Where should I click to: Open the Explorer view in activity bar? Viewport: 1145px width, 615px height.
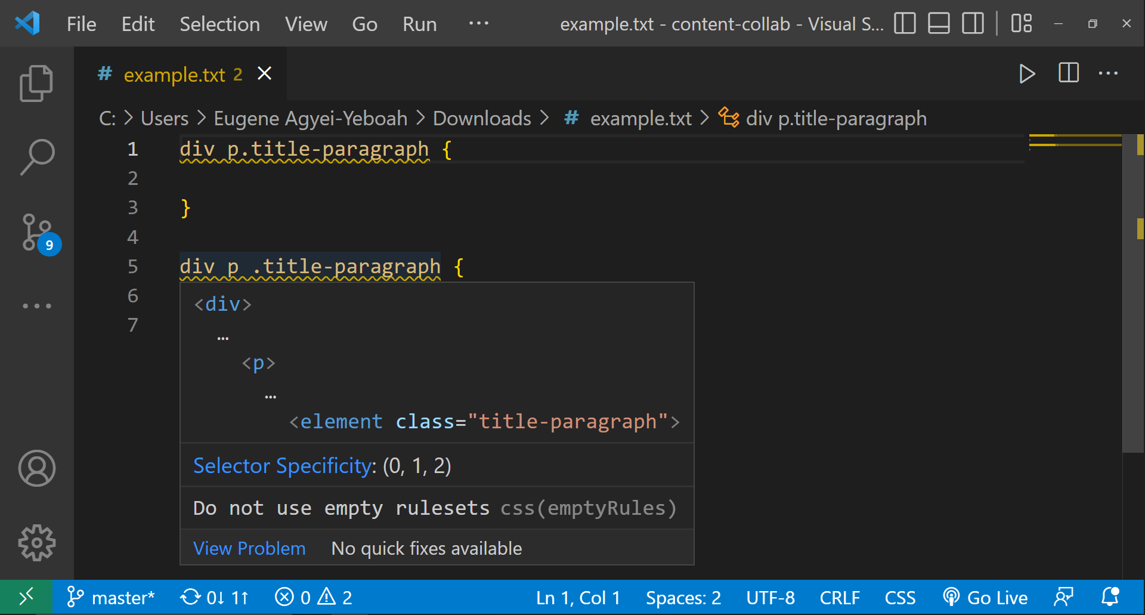tap(36, 84)
